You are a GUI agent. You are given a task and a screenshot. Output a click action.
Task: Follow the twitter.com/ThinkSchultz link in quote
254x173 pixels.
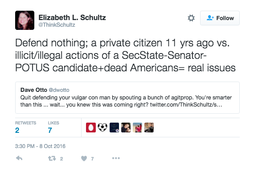click(186, 105)
